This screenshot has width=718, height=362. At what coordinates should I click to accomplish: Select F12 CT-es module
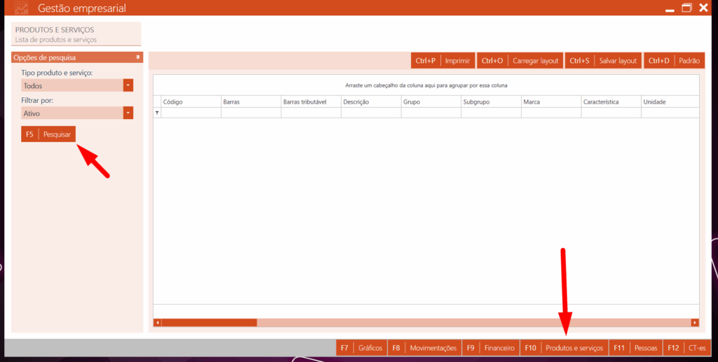687,348
